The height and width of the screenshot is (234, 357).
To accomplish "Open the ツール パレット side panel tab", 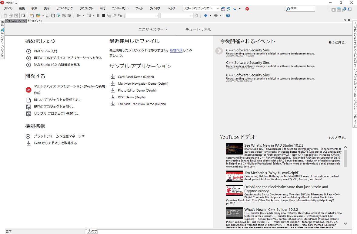I will point(355,119).
